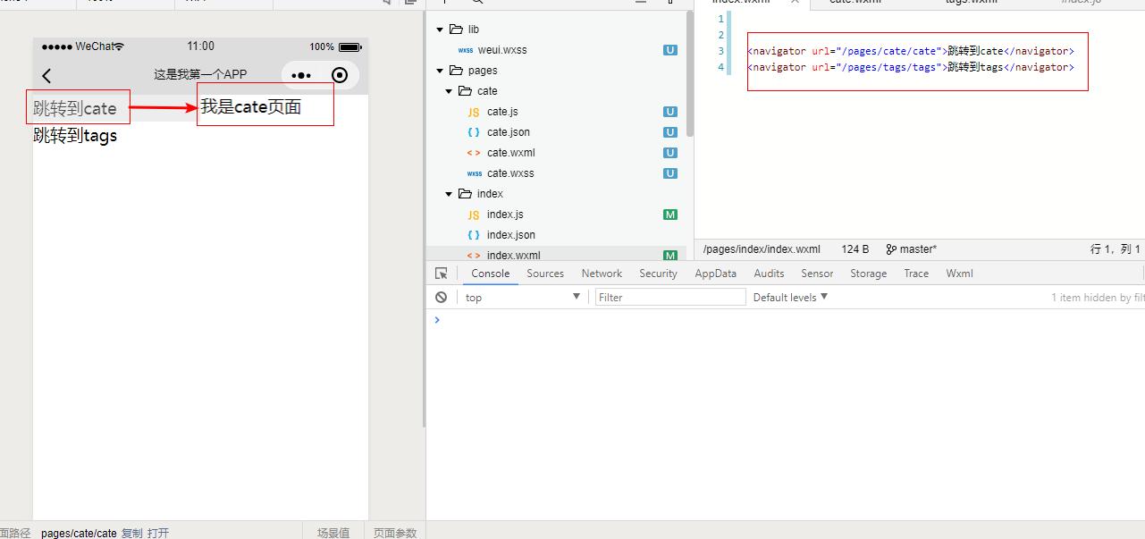The height and width of the screenshot is (539, 1145).
Task: Click the clear console icon
Action: click(x=441, y=298)
